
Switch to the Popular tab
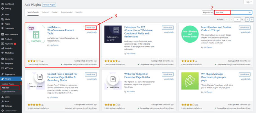(x=55, y=12)
